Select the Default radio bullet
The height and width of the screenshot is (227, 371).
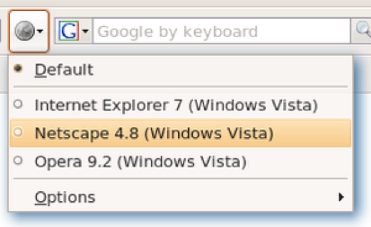tap(17, 69)
